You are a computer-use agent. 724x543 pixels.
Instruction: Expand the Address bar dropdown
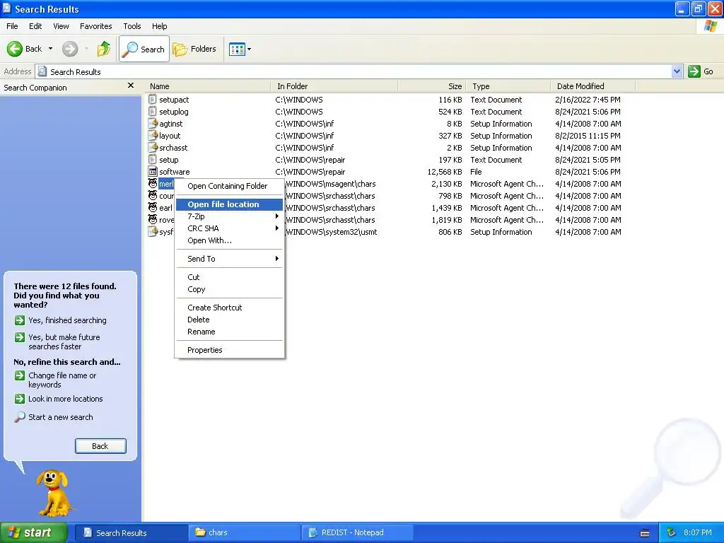coord(677,71)
